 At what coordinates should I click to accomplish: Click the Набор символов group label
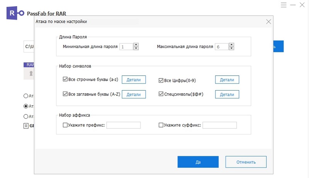(75, 66)
